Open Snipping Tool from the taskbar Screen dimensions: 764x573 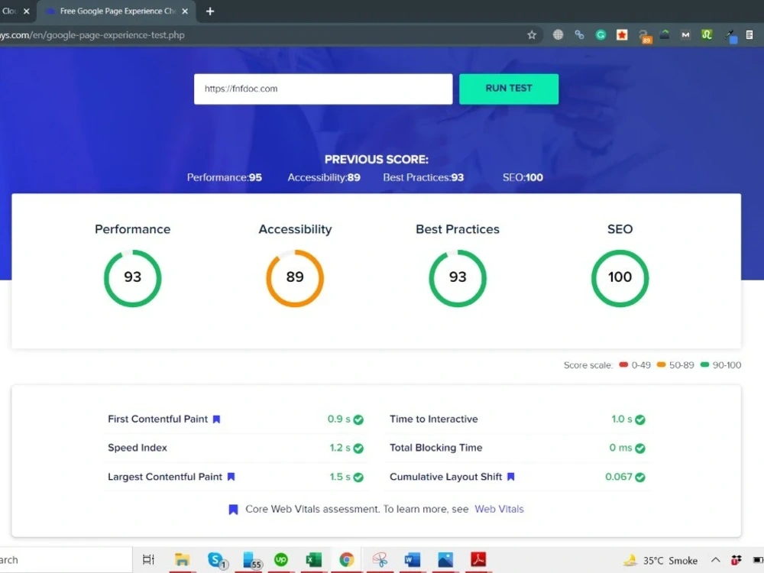[x=380, y=560]
